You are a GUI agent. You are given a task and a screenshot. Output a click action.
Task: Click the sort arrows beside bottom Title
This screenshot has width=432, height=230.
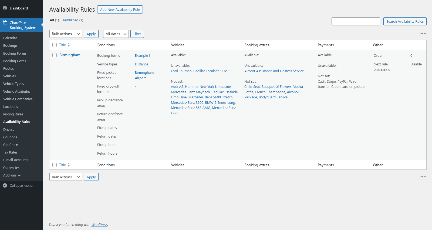(69, 165)
